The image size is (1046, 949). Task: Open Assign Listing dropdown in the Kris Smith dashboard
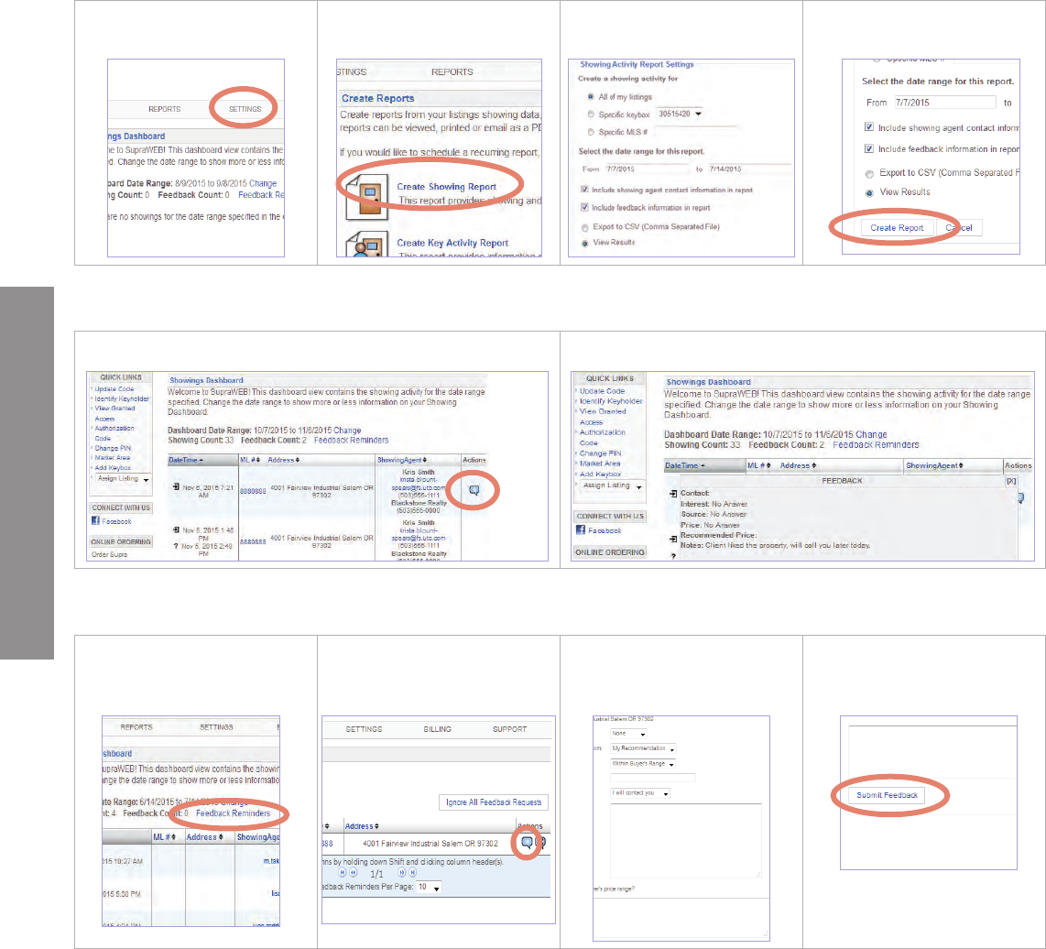123,478
